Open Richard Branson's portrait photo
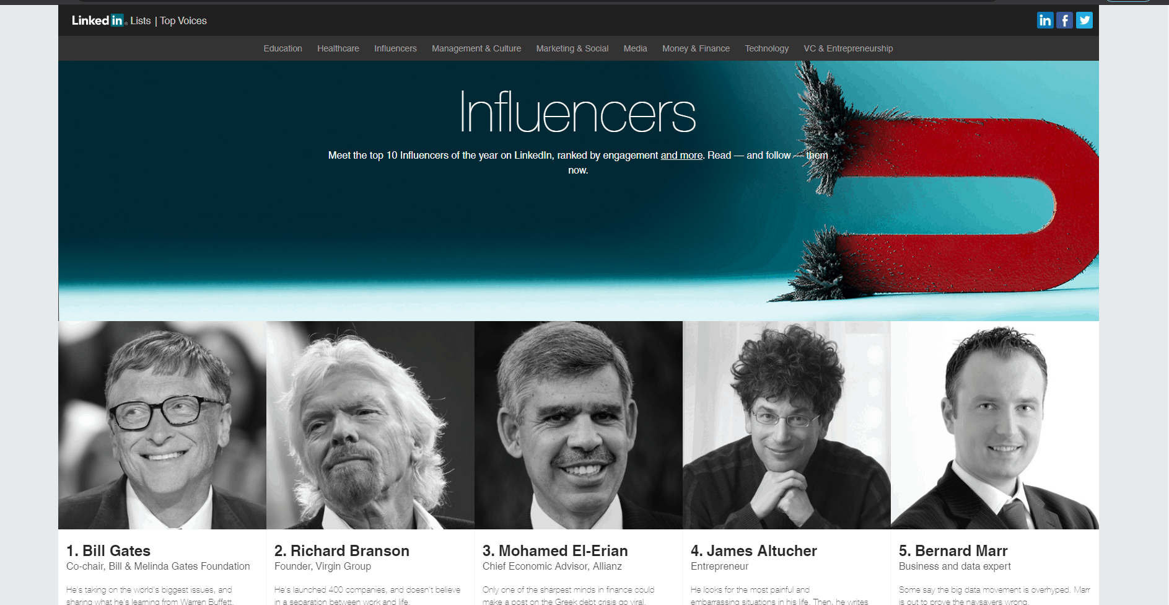 (x=370, y=425)
